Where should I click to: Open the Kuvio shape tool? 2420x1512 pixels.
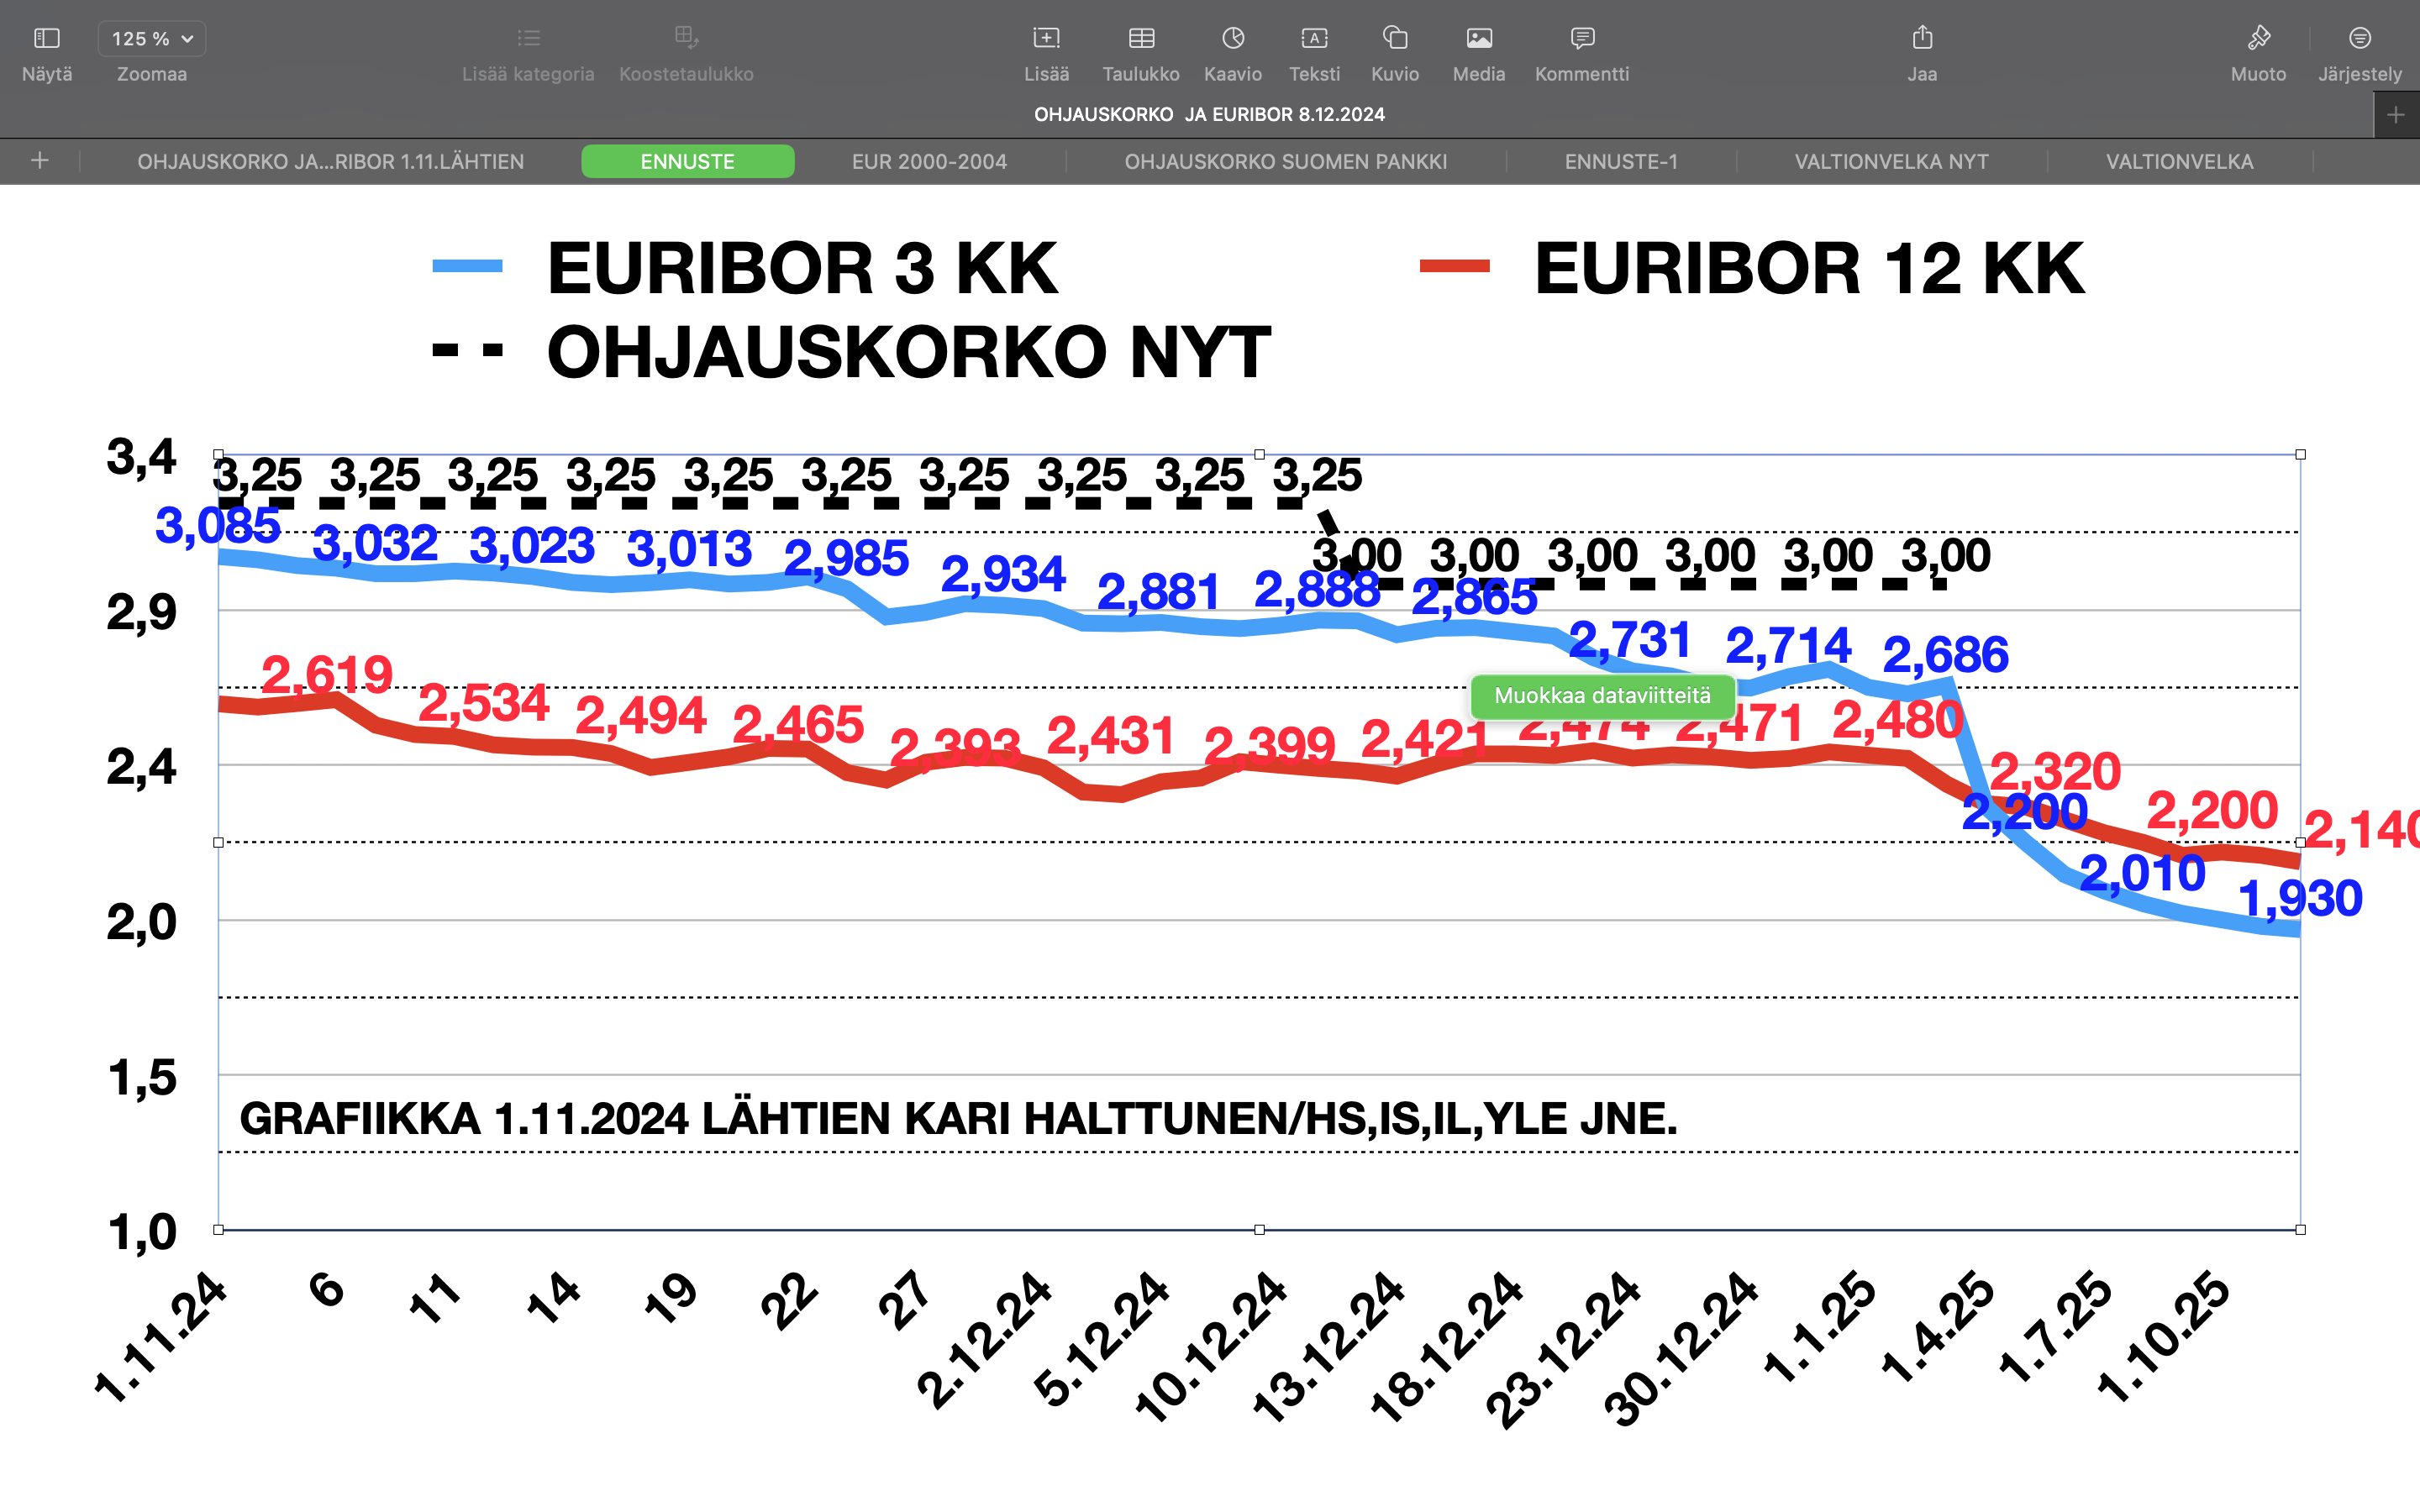pos(1395,39)
